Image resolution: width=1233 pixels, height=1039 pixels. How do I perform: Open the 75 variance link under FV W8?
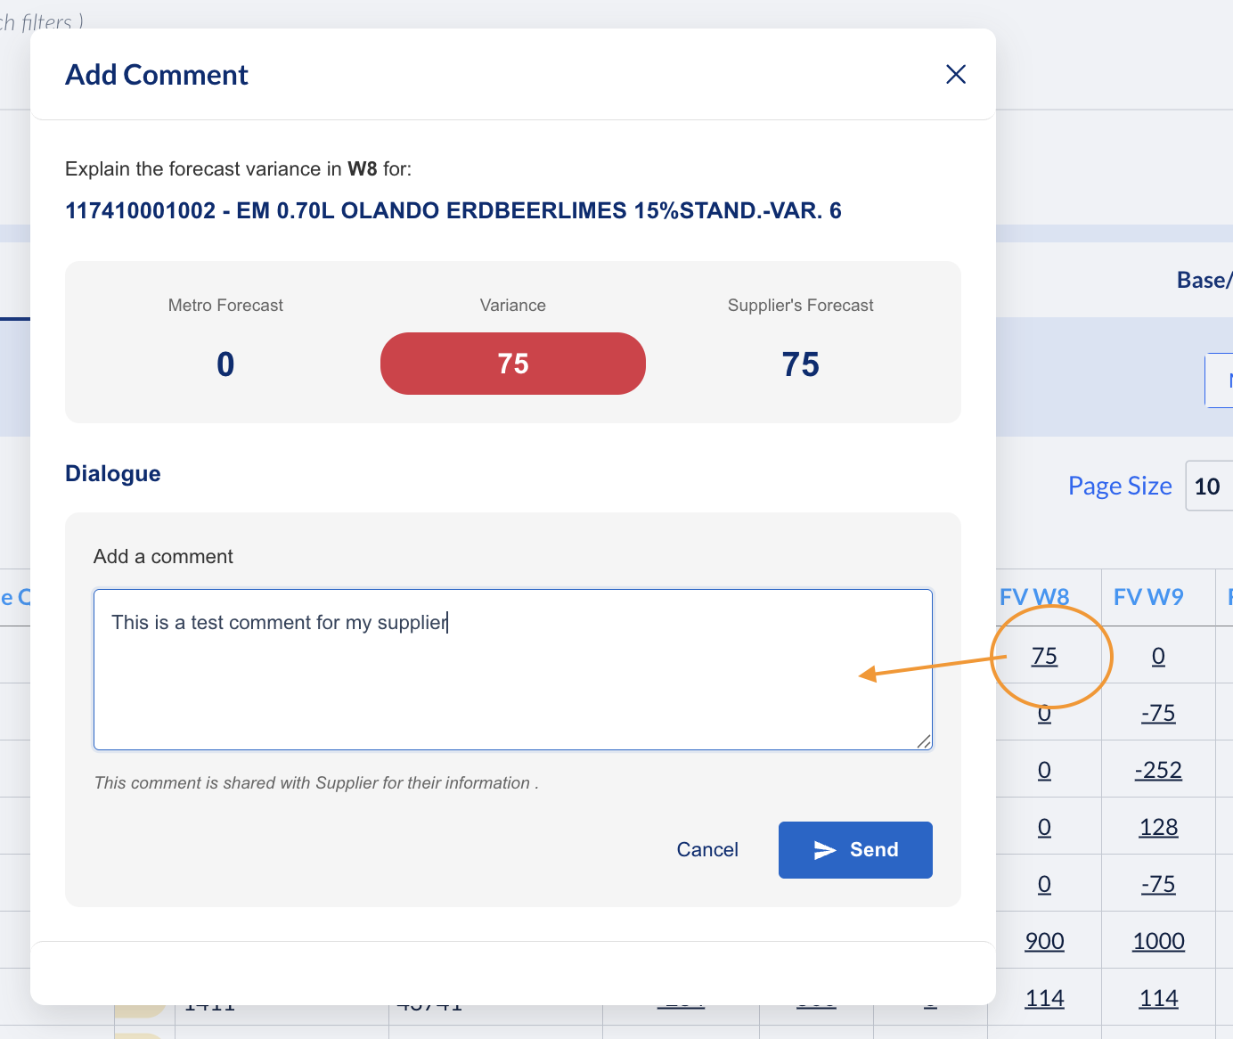coord(1044,657)
